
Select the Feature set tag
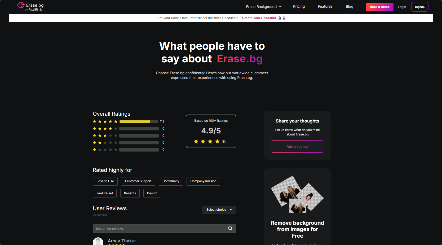[x=105, y=193]
